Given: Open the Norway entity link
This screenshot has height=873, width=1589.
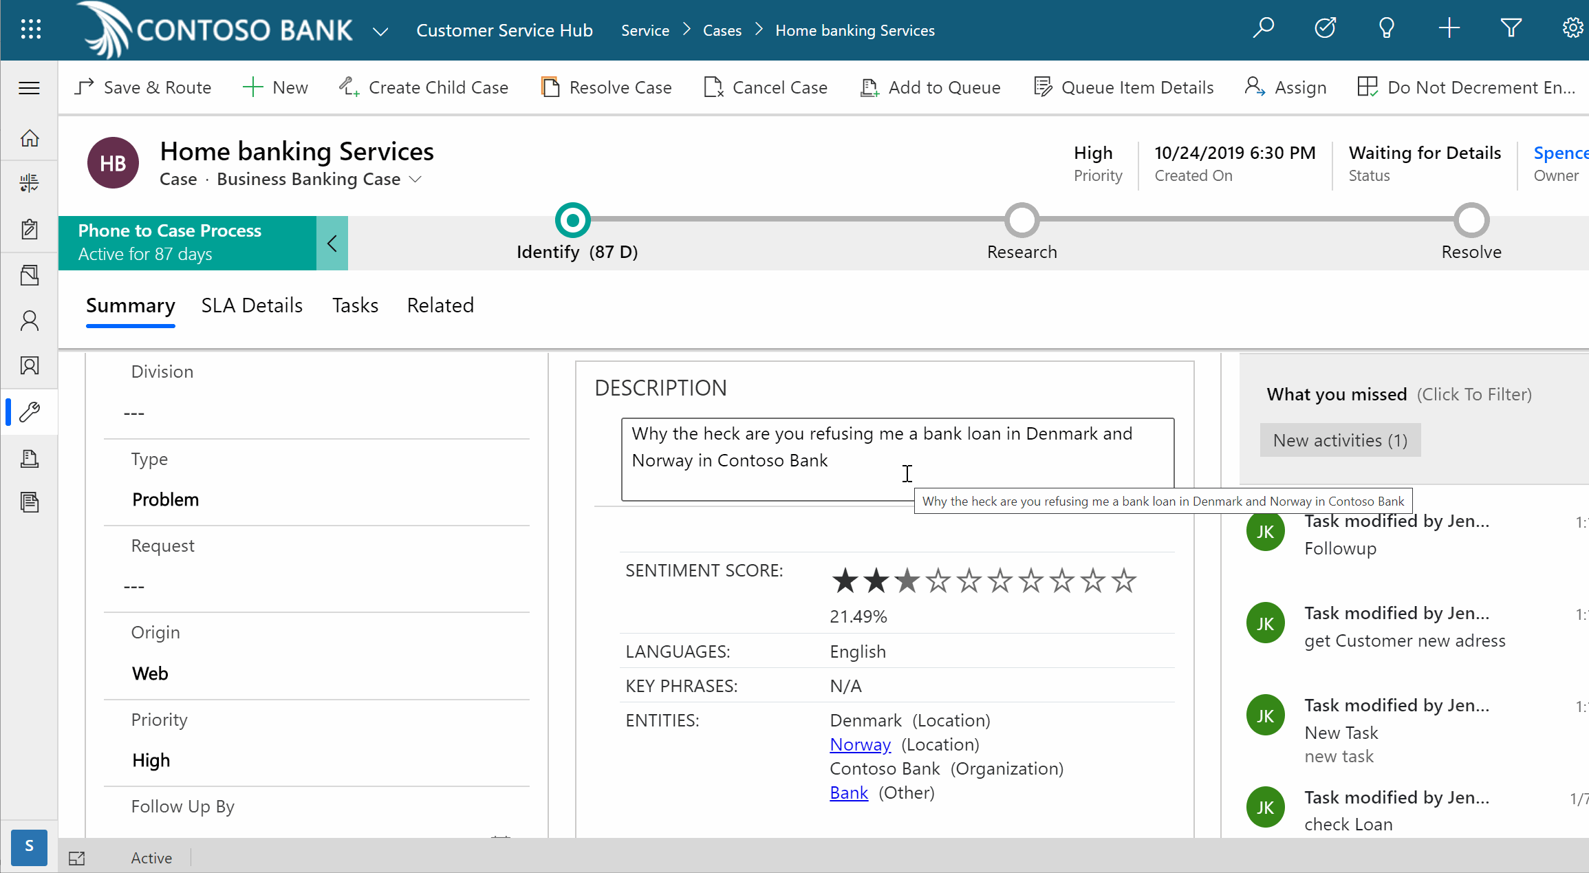Looking at the screenshot, I should pyautogui.click(x=860, y=744).
